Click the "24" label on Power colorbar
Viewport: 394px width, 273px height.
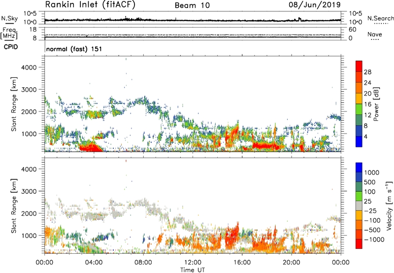click(x=367, y=83)
